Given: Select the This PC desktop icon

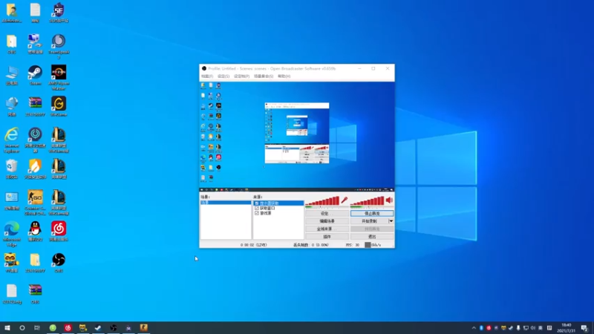Looking at the screenshot, I should [x=12, y=75].
